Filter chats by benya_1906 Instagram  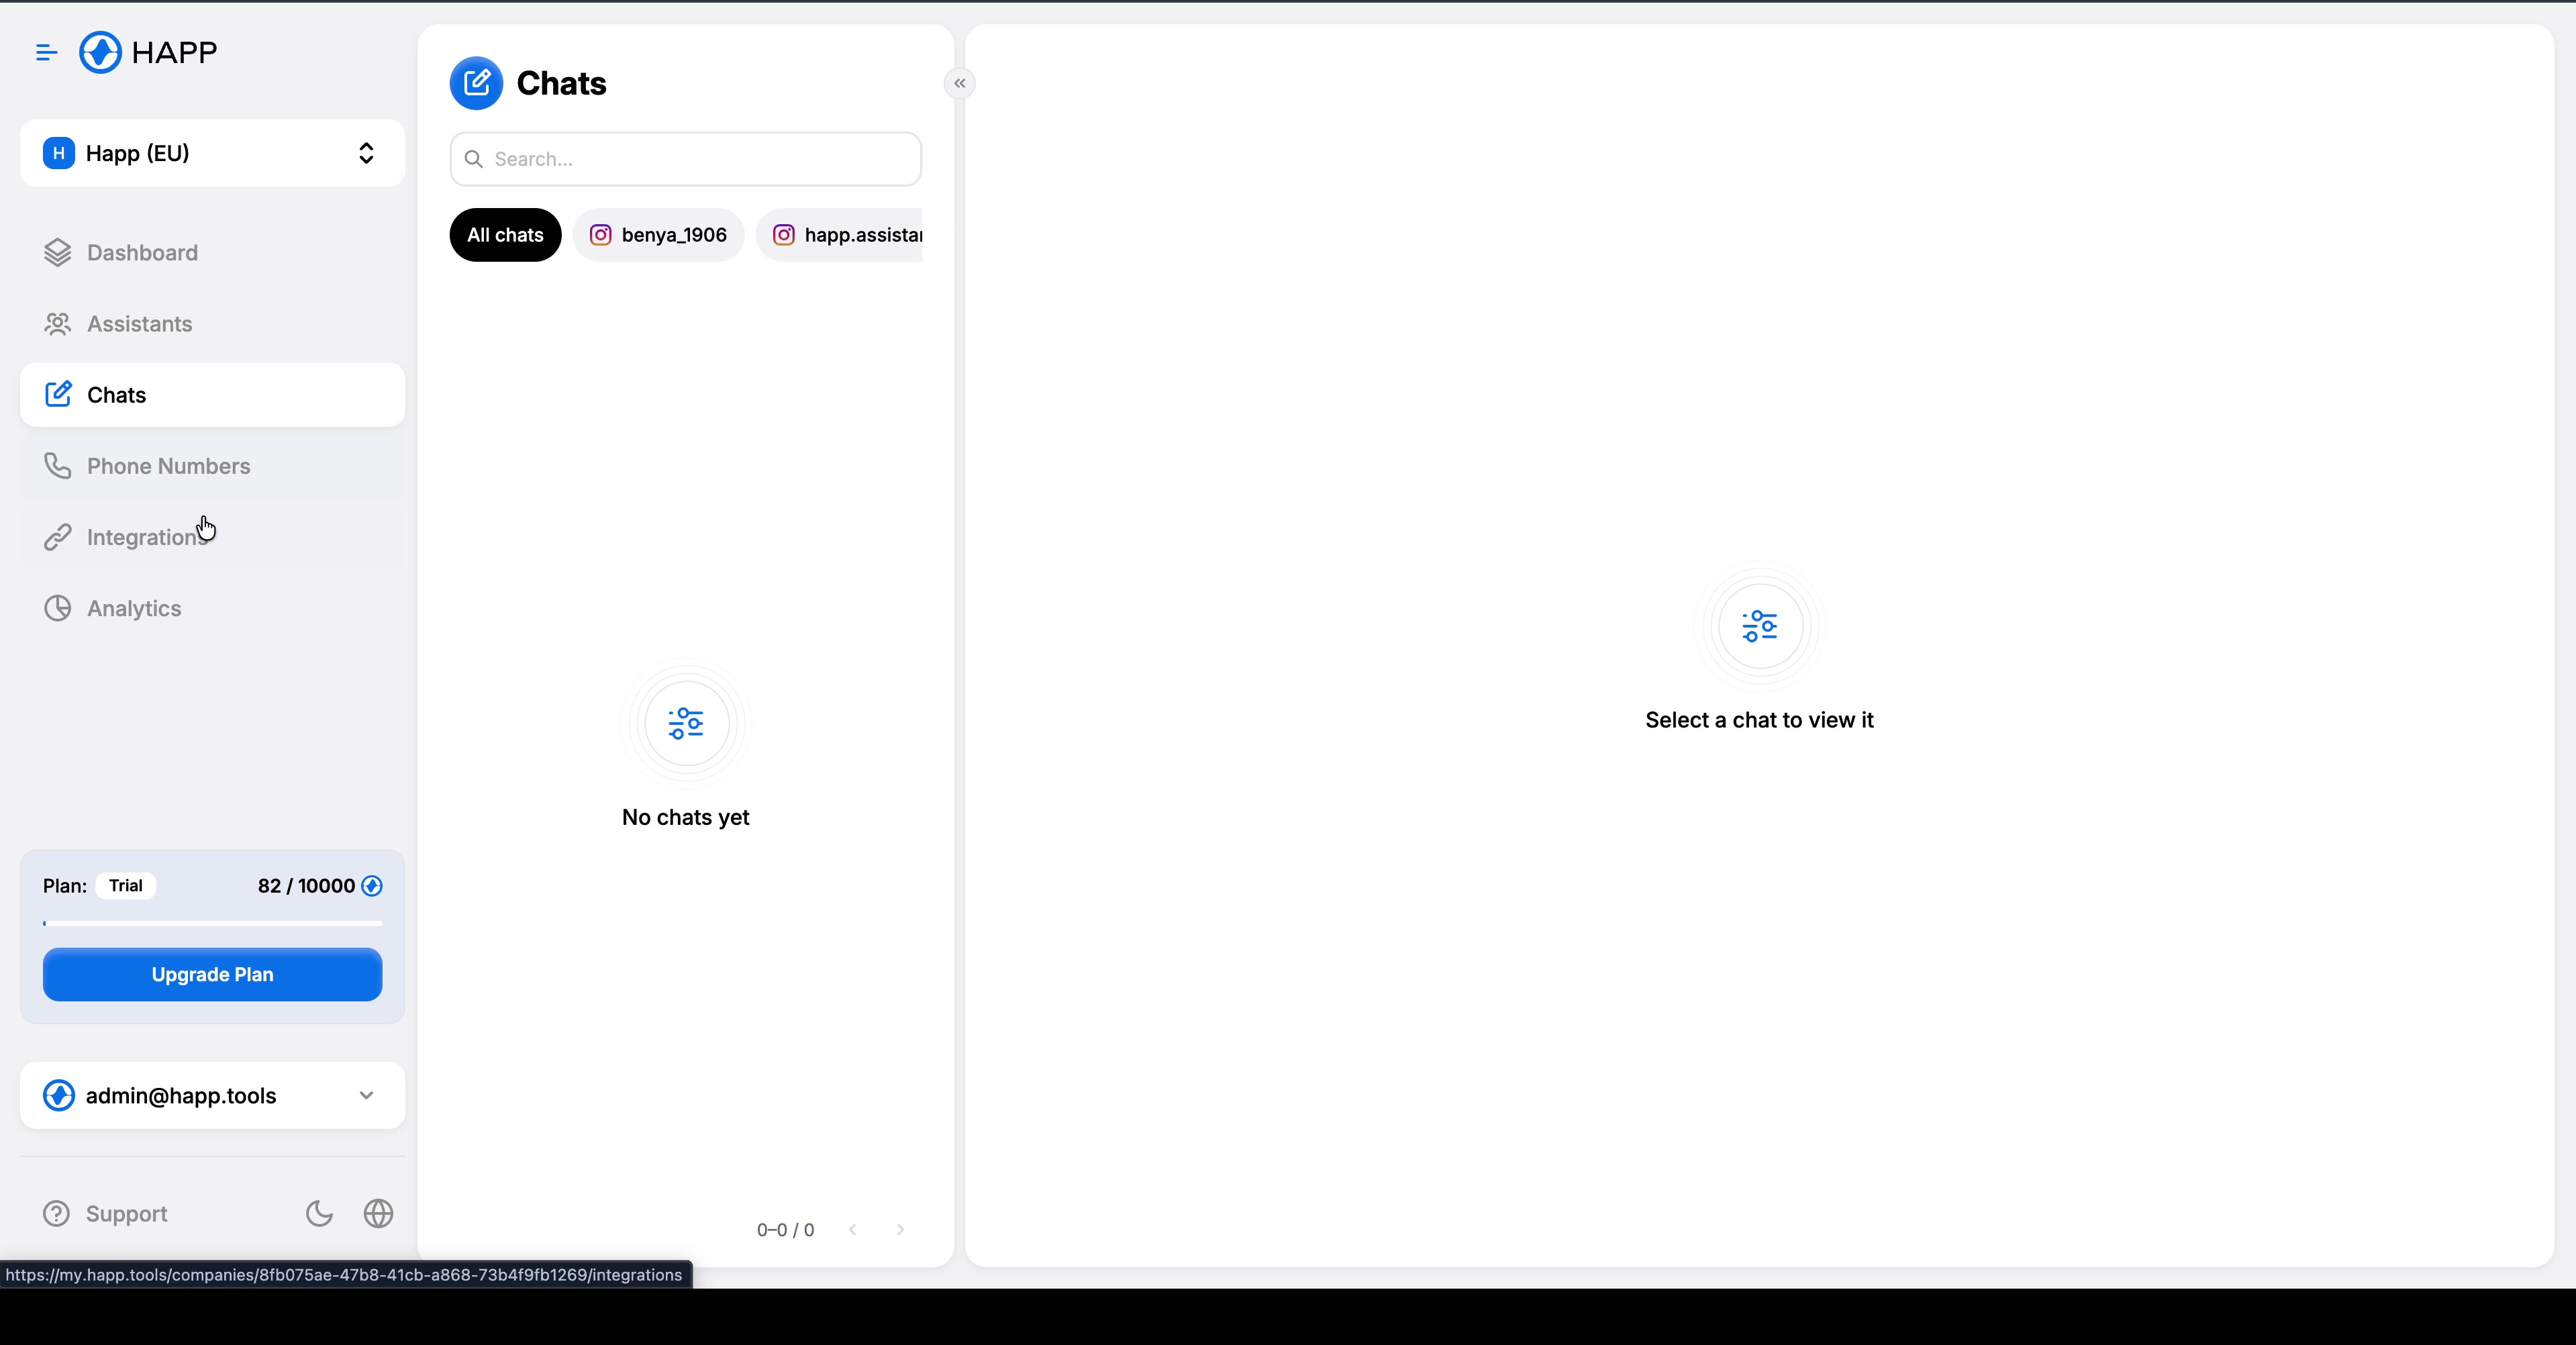(x=658, y=235)
